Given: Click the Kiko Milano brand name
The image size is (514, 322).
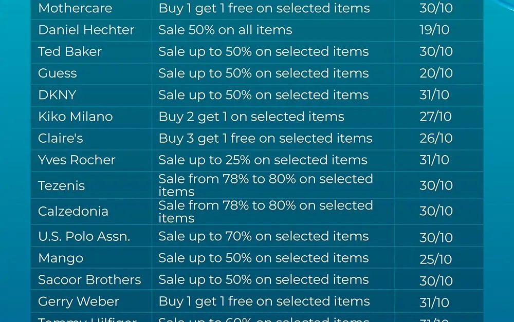Looking at the screenshot, I should point(76,116).
